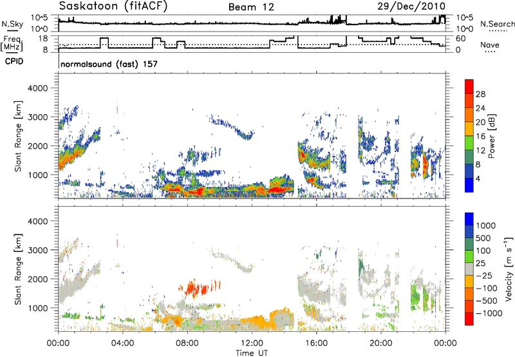Click the -1000 value on velocity colorbar
The width and height of the screenshot is (515, 357).
click(489, 313)
